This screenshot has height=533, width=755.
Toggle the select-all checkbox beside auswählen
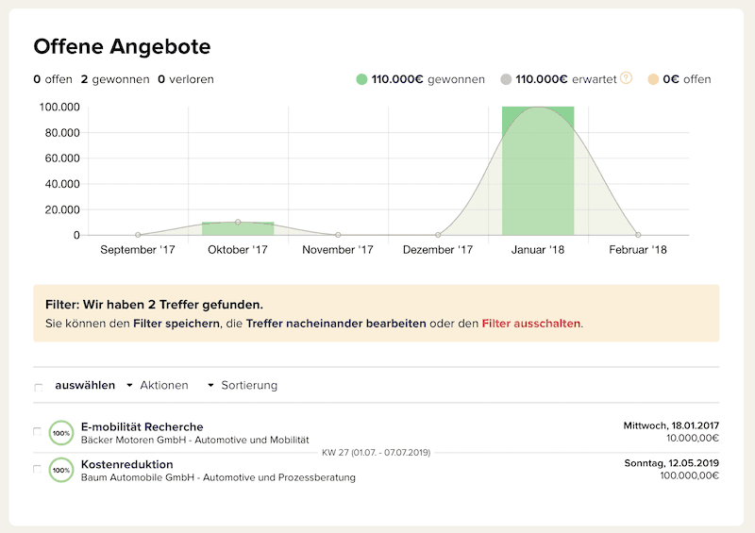tap(38, 387)
